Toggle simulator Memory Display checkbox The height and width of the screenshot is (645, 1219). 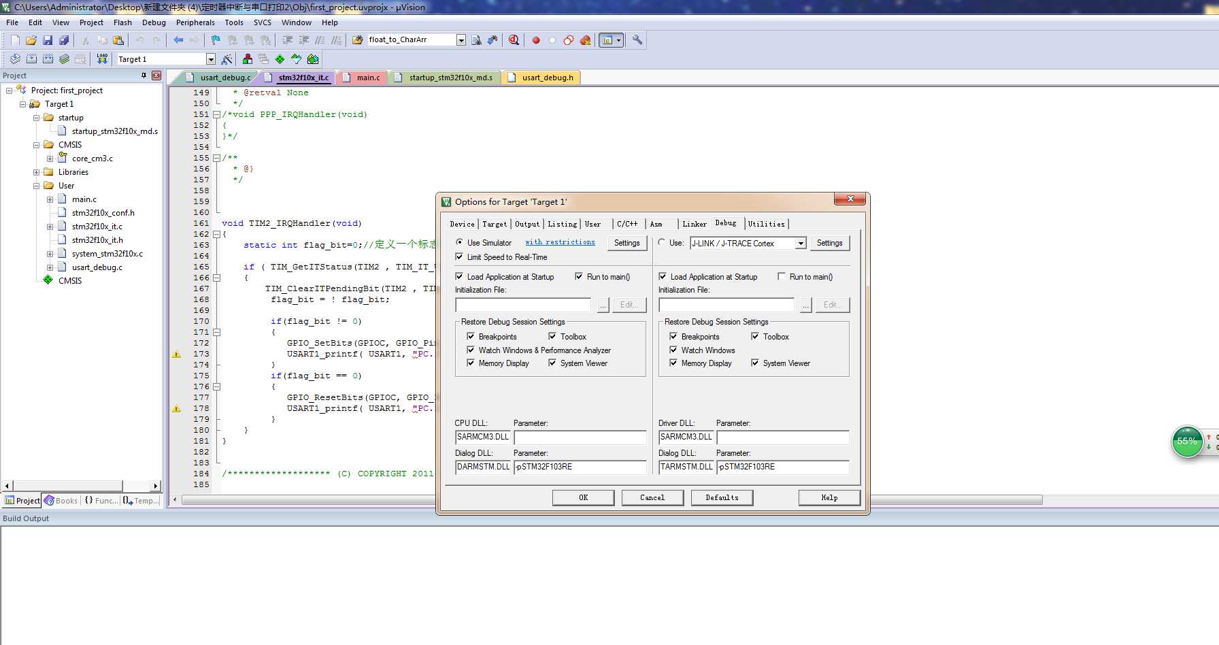(x=471, y=363)
